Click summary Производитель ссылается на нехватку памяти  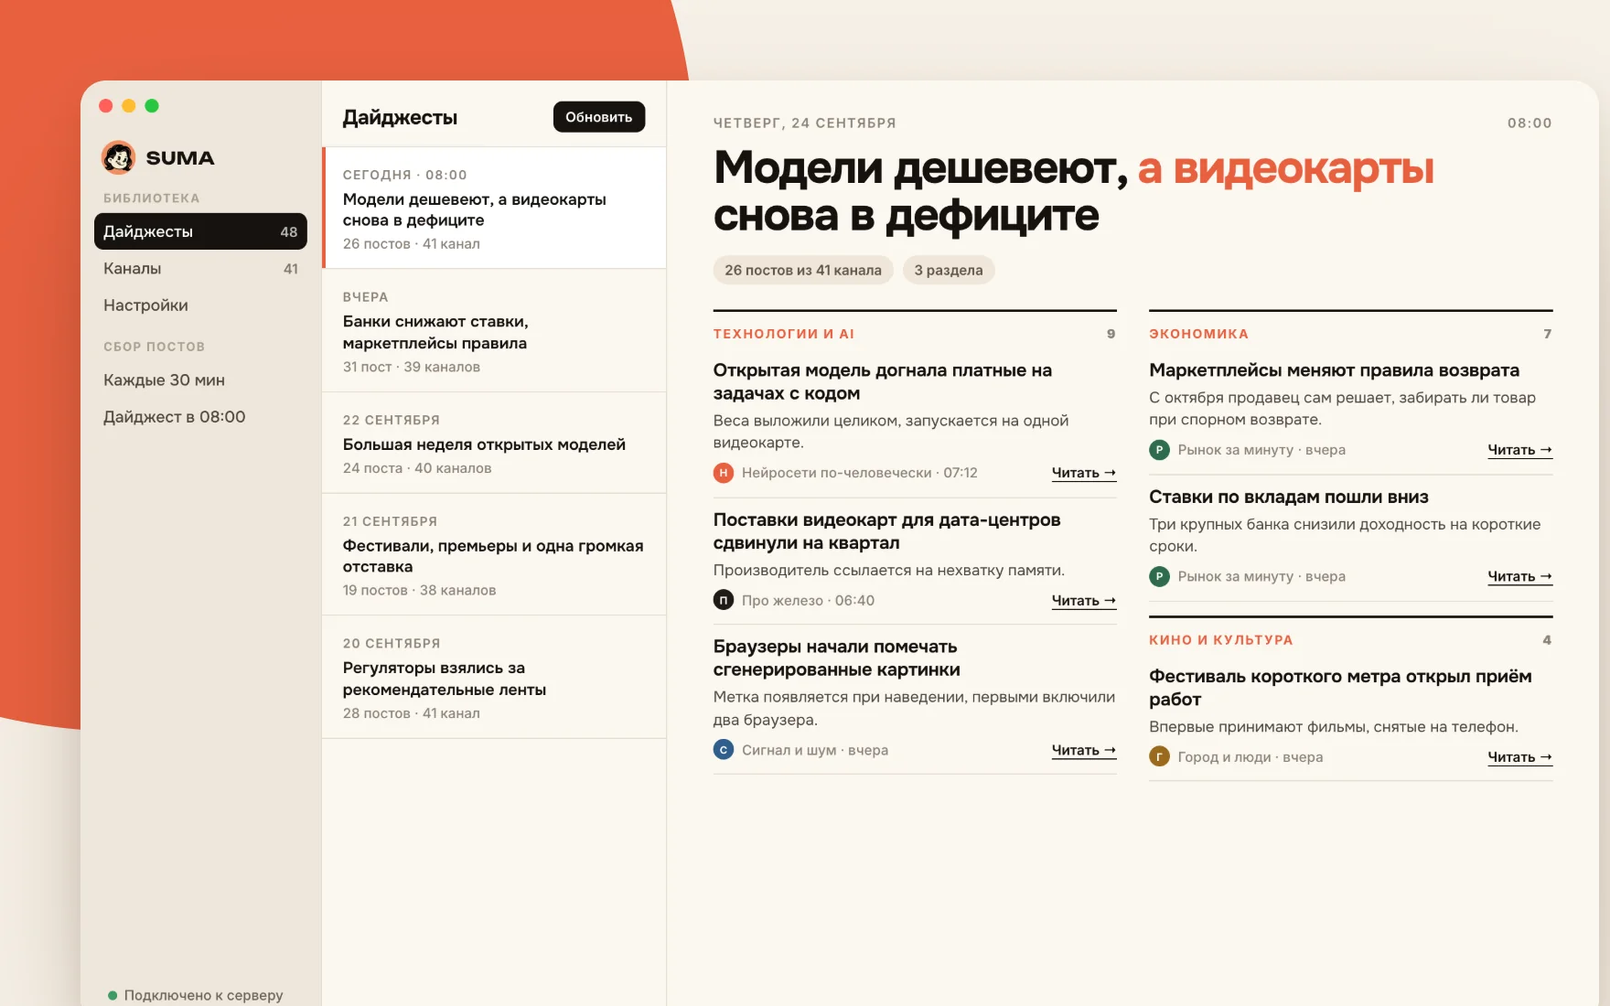[889, 571]
